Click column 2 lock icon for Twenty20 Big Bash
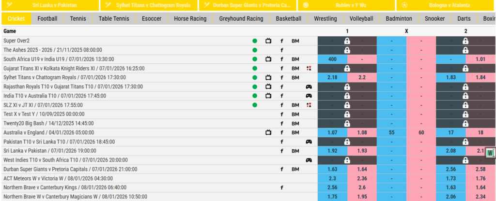This screenshot has height=201, width=496. coord(465,123)
